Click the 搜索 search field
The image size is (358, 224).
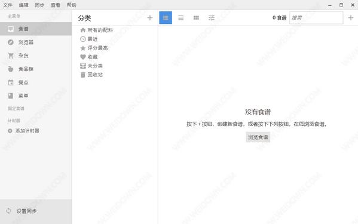click(x=316, y=17)
